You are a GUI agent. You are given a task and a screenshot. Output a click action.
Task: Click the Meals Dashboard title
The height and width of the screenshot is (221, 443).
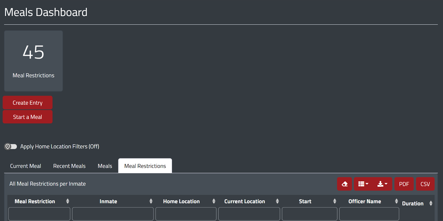(x=46, y=12)
